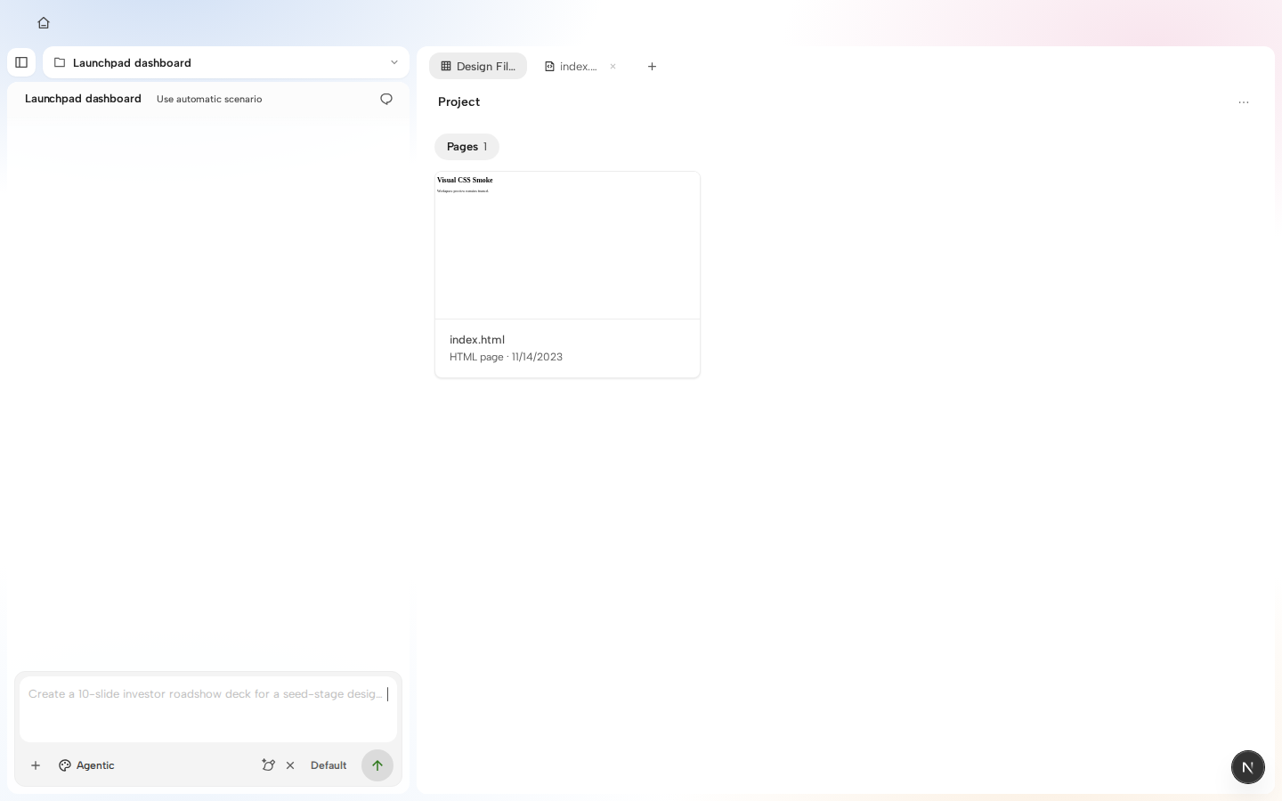Open the Project more options menu
Image resolution: width=1282 pixels, height=801 pixels.
pos(1244,102)
